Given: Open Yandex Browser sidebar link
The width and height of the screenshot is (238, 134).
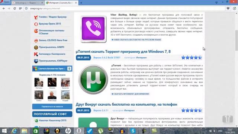Looking at the screenshot, I should click(52, 17).
